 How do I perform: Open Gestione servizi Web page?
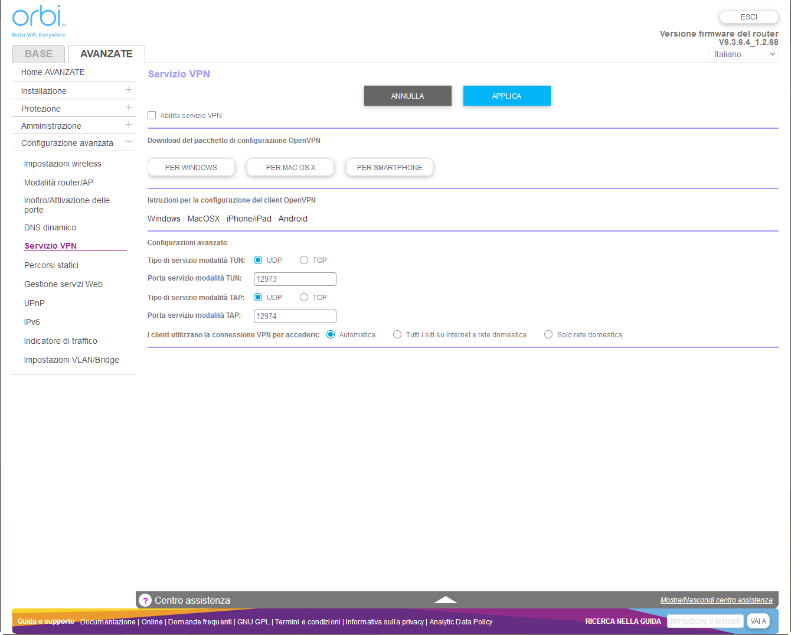(63, 284)
